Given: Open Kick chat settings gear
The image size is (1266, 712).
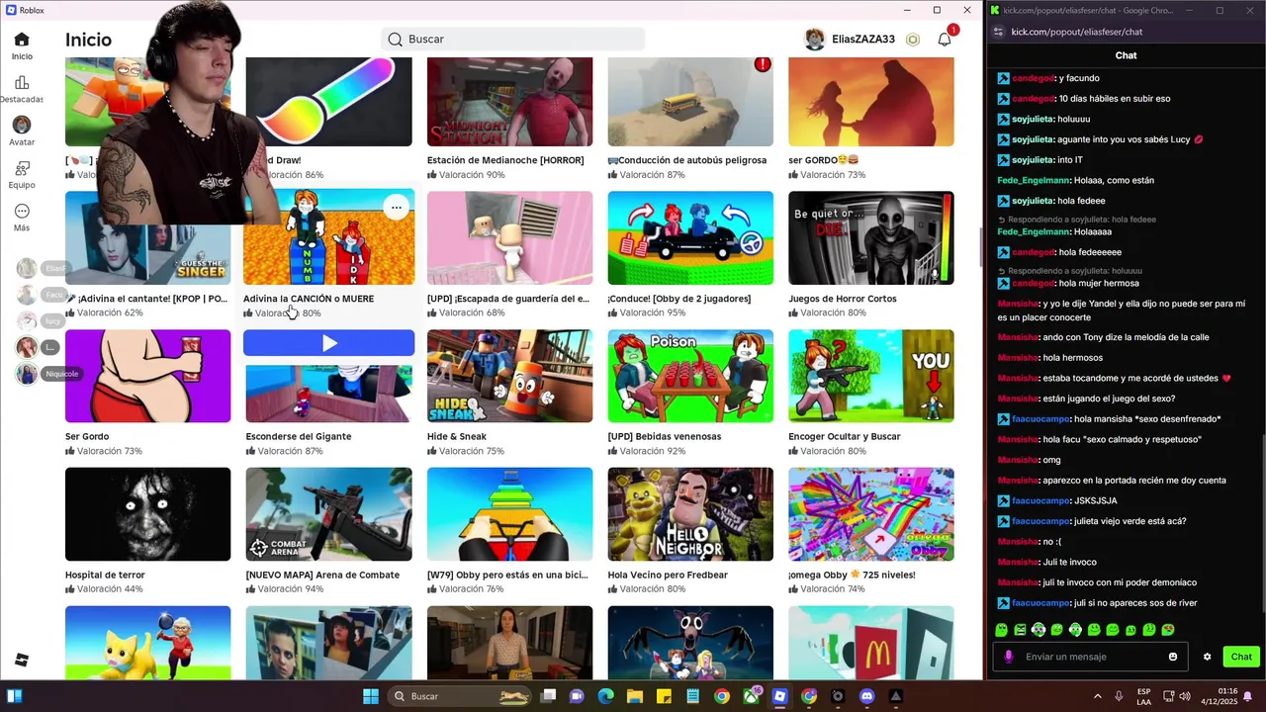Looking at the screenshot, I should (1207, 657).
